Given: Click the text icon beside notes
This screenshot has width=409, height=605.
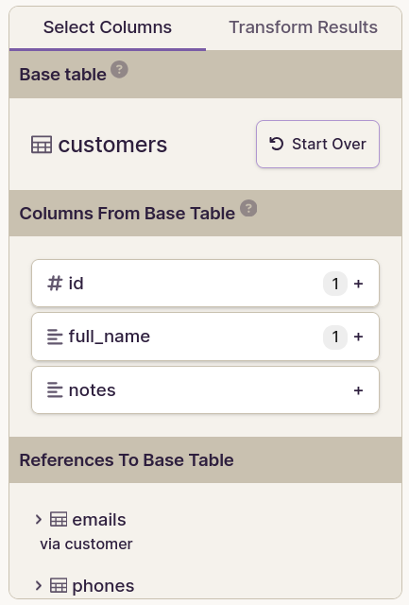Looking at the screenshot, I should [x=55, y=390].
